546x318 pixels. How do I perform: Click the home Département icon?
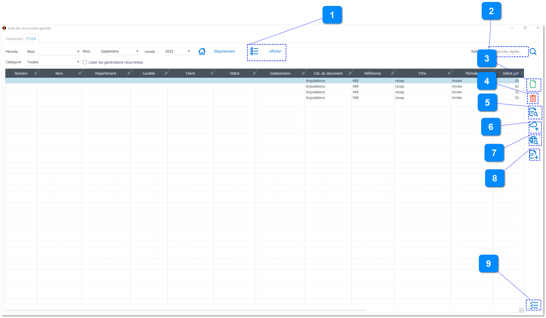202,51
